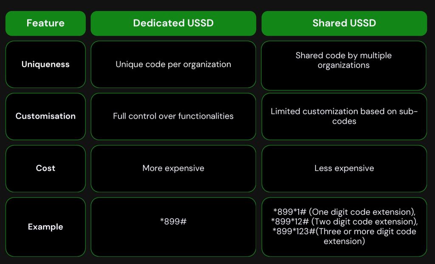Select the 'Less expensive' cell

(344, 168)
